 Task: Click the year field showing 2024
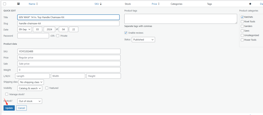click(49, 29)
